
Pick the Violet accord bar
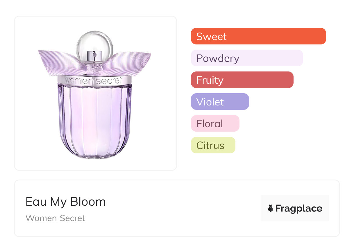point(220,102)
